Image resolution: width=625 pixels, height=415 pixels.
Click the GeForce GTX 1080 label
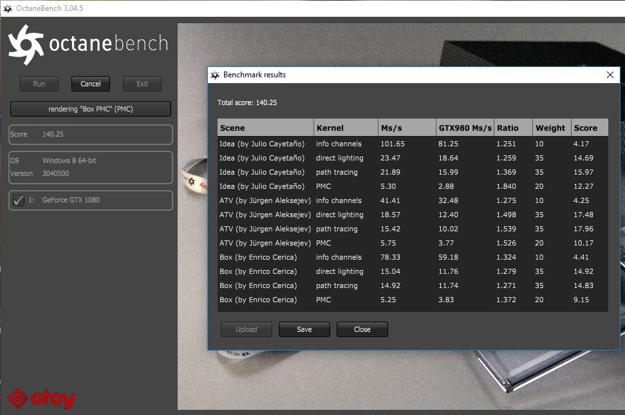[x=71, y=200]
